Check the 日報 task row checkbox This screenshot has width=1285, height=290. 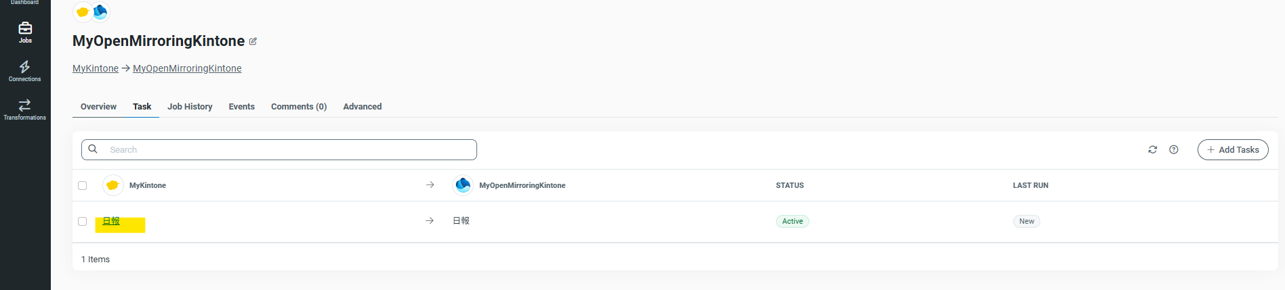(83, 221)
